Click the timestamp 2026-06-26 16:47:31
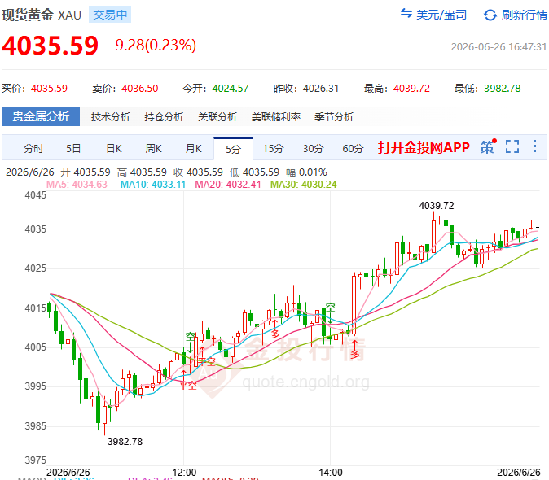This screenshot has height=480, width=549. click(498, 47)
